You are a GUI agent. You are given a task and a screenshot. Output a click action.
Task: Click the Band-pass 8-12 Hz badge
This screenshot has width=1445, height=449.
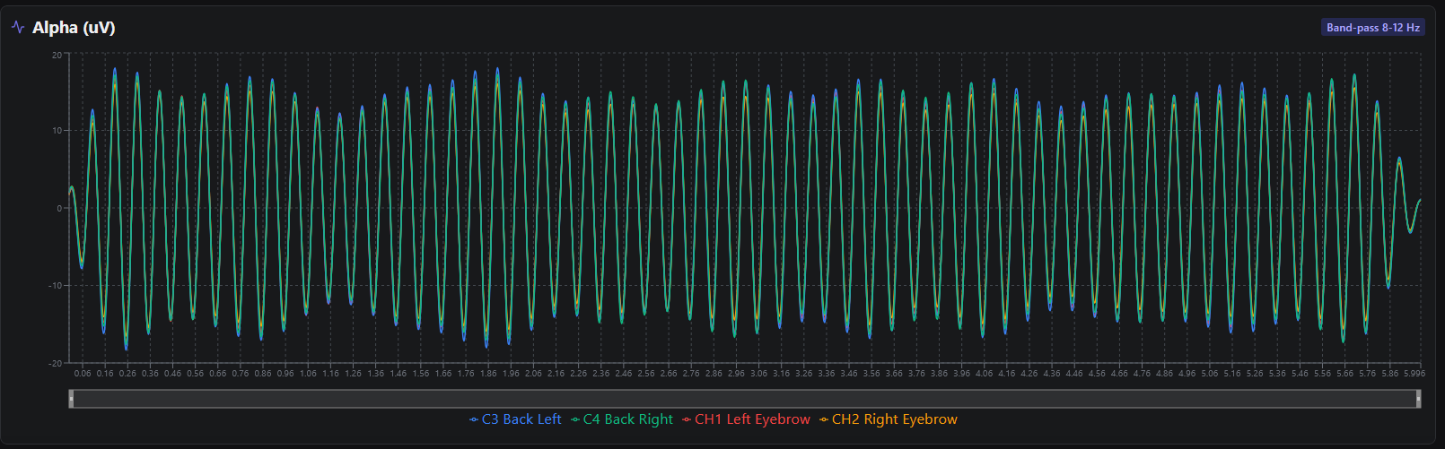pos(1372,28)
